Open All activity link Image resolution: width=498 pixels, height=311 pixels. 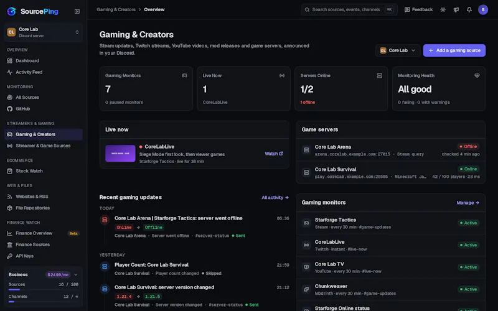point(275,197)
